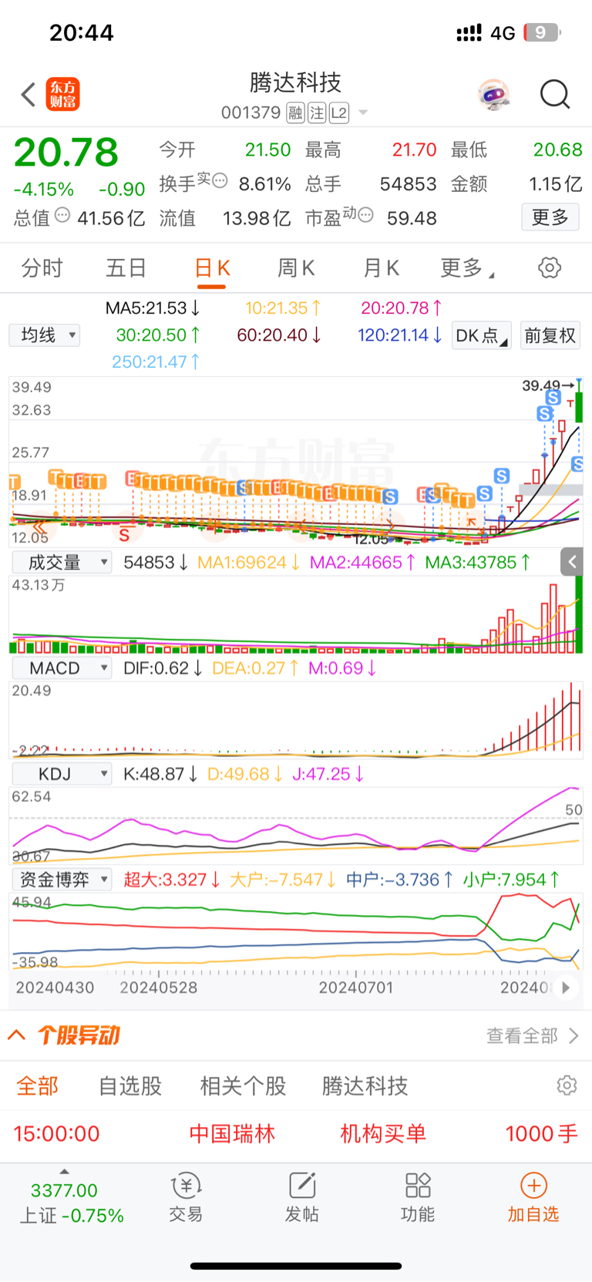The width and height of the screenshot is (592, 1282).
Task: Tap the back arrow icon
Action: click(x=29, y=95)
